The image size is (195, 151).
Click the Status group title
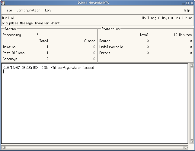click(10, 29)
